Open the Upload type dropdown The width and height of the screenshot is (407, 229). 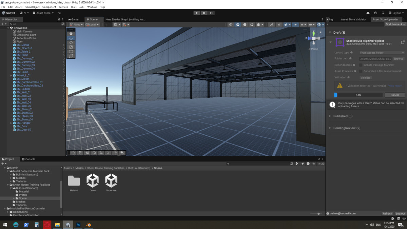382,53
